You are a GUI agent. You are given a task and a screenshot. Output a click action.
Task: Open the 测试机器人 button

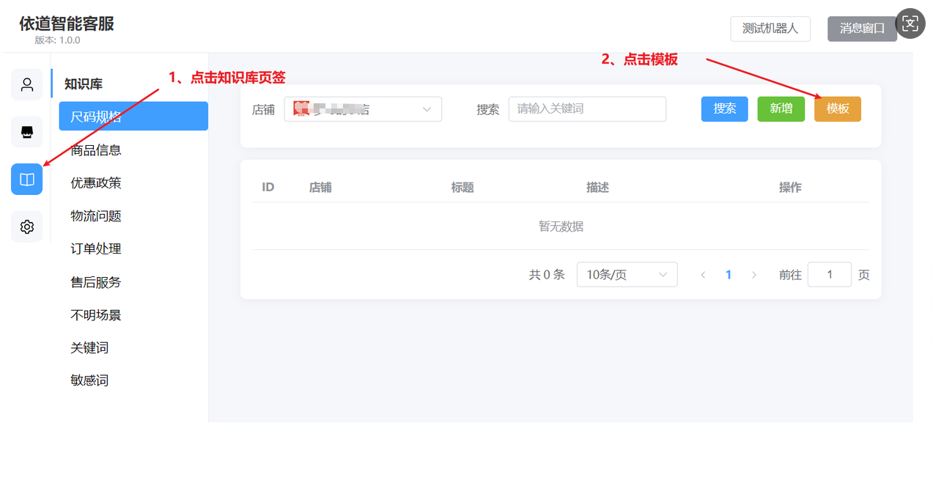(770, 29)
